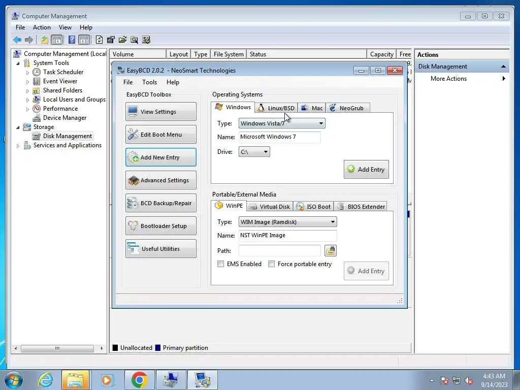Image resolution: width=520 pixels, height=390 pixels.
Task: Select Disk Management under Storage
Action: 68,136
